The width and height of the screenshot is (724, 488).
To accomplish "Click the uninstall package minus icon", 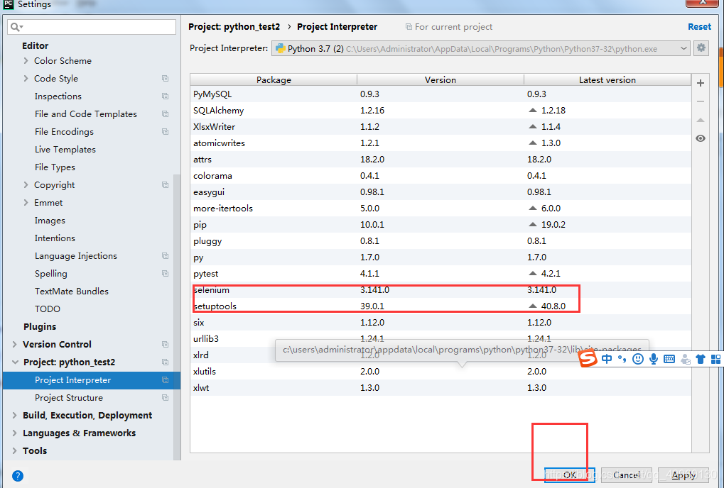I will click(701, 101).
